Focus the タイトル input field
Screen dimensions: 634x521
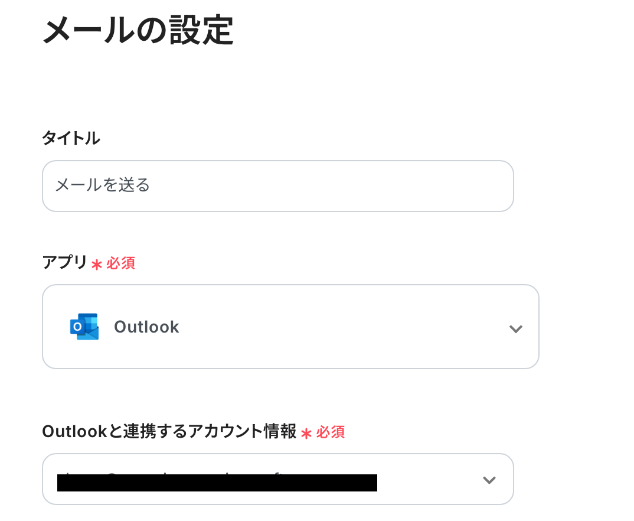pyautogui.click(x=278, y=186)
